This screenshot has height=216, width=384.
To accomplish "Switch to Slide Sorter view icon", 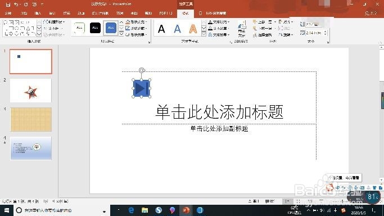I will click(x=299, y=201).
